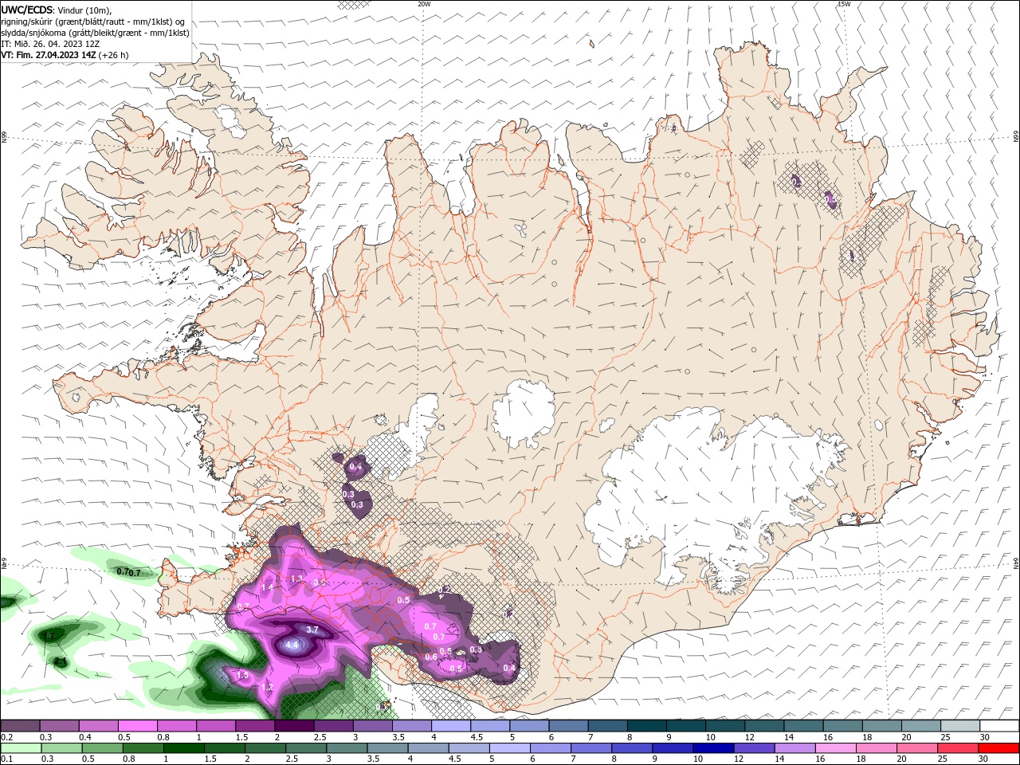Pick the bright red swatch ending the rain legend
This screenshot has width=1020, height=765.
coord(998,748)
